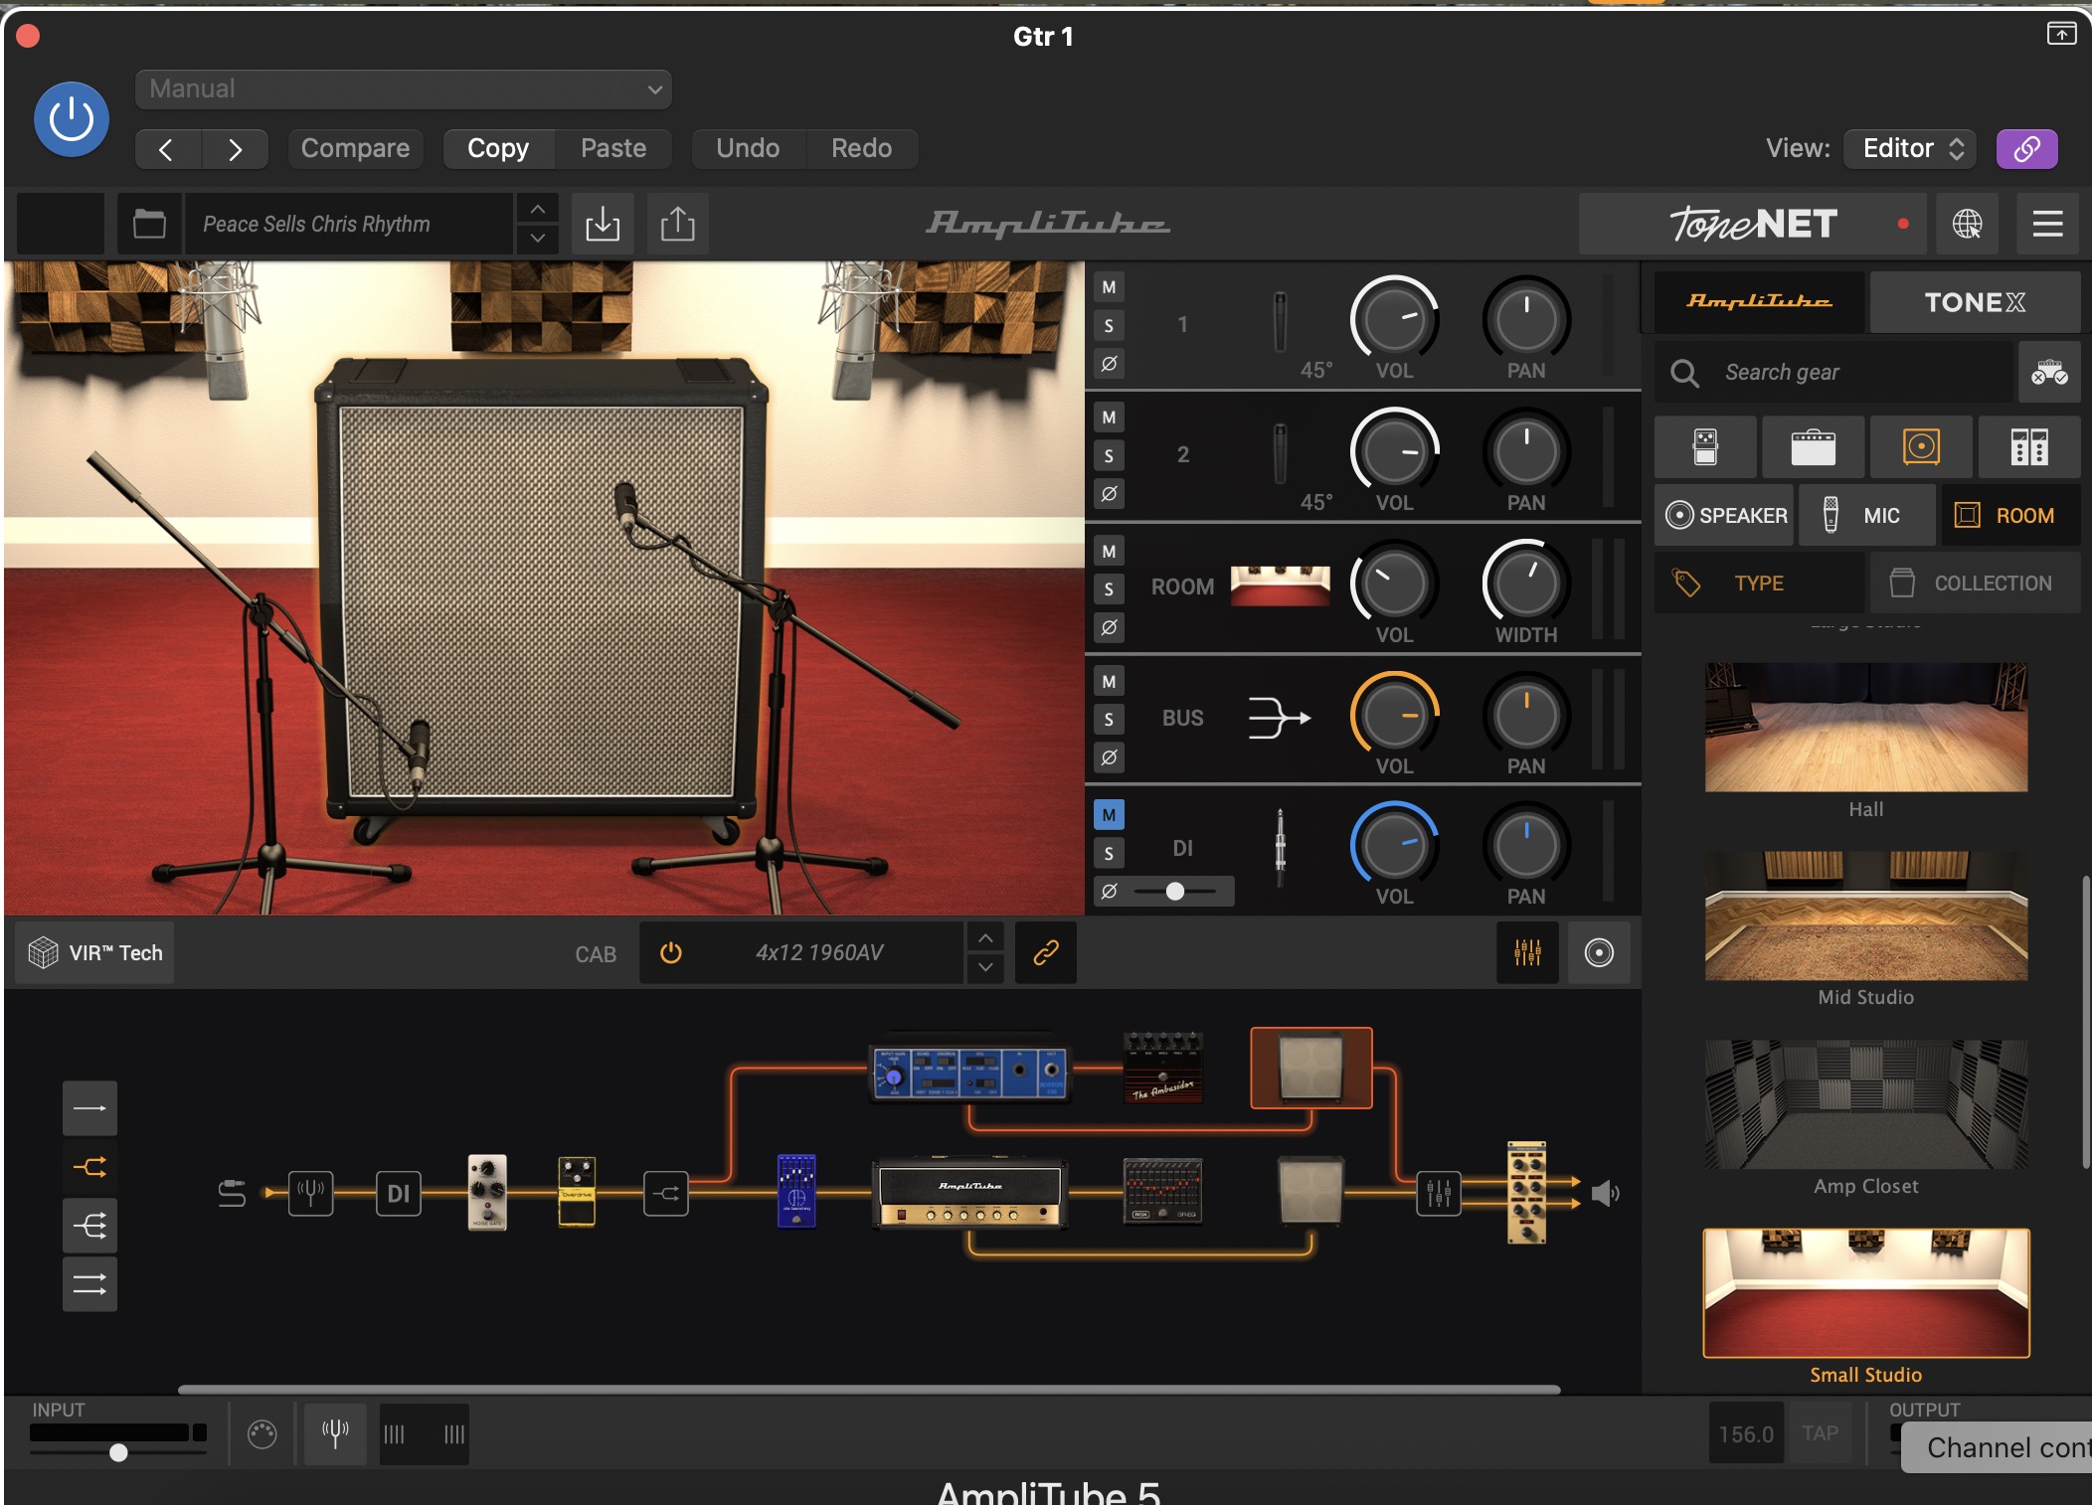Go to previous preset arrow
The height and width of the screenshot is (1505, 2092).
tap(167, 149)
